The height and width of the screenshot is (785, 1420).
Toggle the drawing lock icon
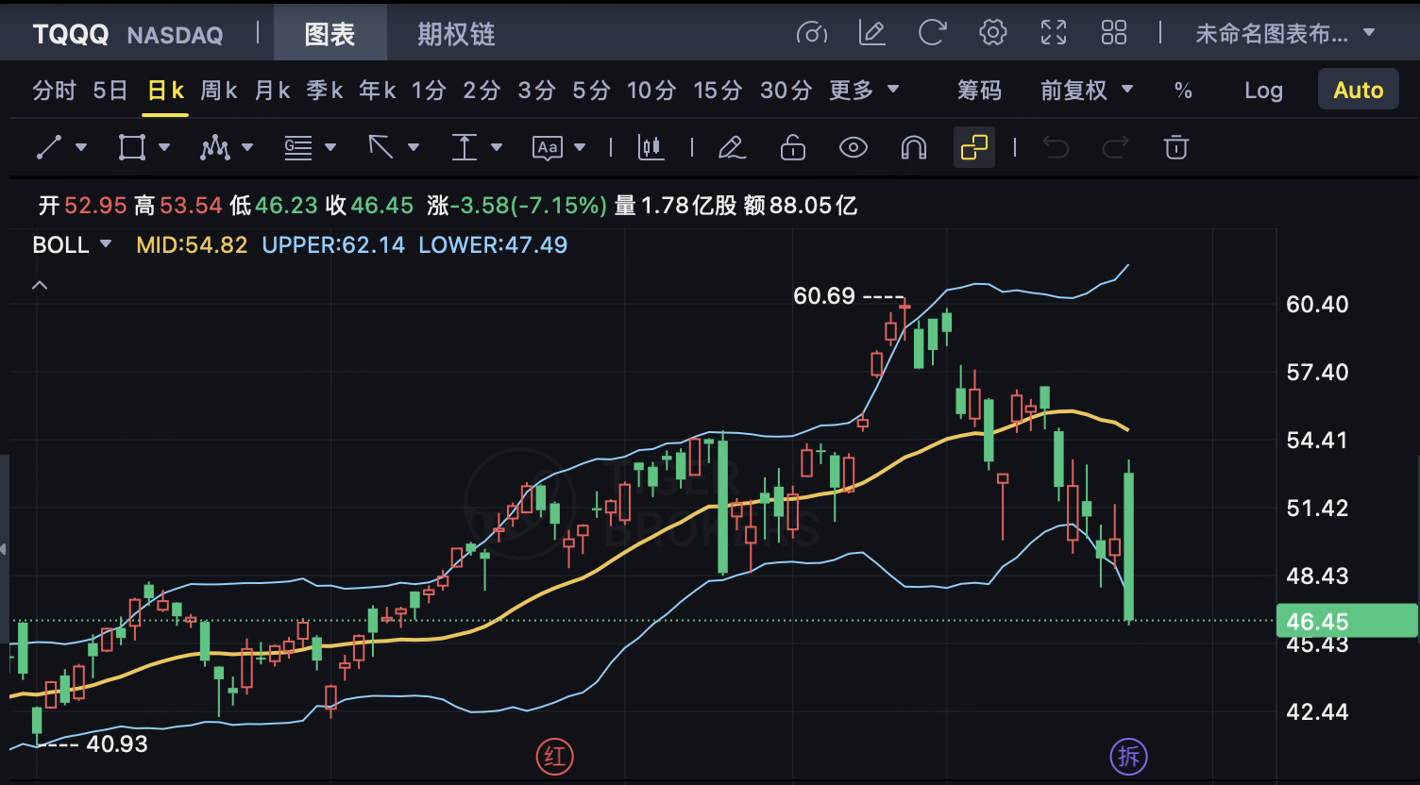(793, 147)
